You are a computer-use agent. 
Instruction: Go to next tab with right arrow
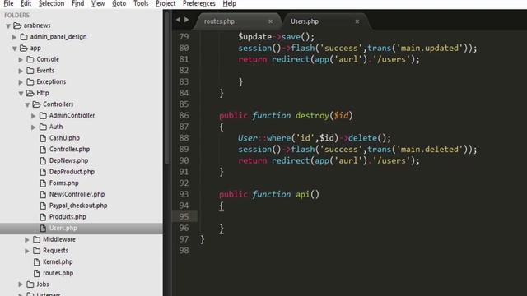pos(187,20)
